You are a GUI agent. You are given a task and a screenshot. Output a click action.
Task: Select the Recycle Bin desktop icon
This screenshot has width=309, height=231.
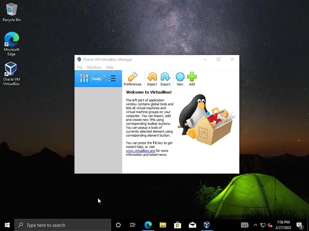tap(12, 12)
